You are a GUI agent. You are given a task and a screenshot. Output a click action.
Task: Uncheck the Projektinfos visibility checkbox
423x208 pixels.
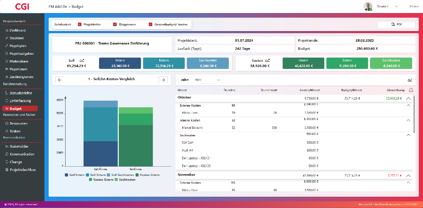tap(80, 24)
